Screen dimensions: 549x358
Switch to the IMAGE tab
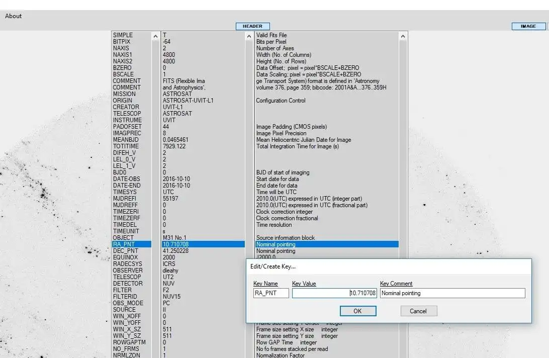click(x=528, y=26)
